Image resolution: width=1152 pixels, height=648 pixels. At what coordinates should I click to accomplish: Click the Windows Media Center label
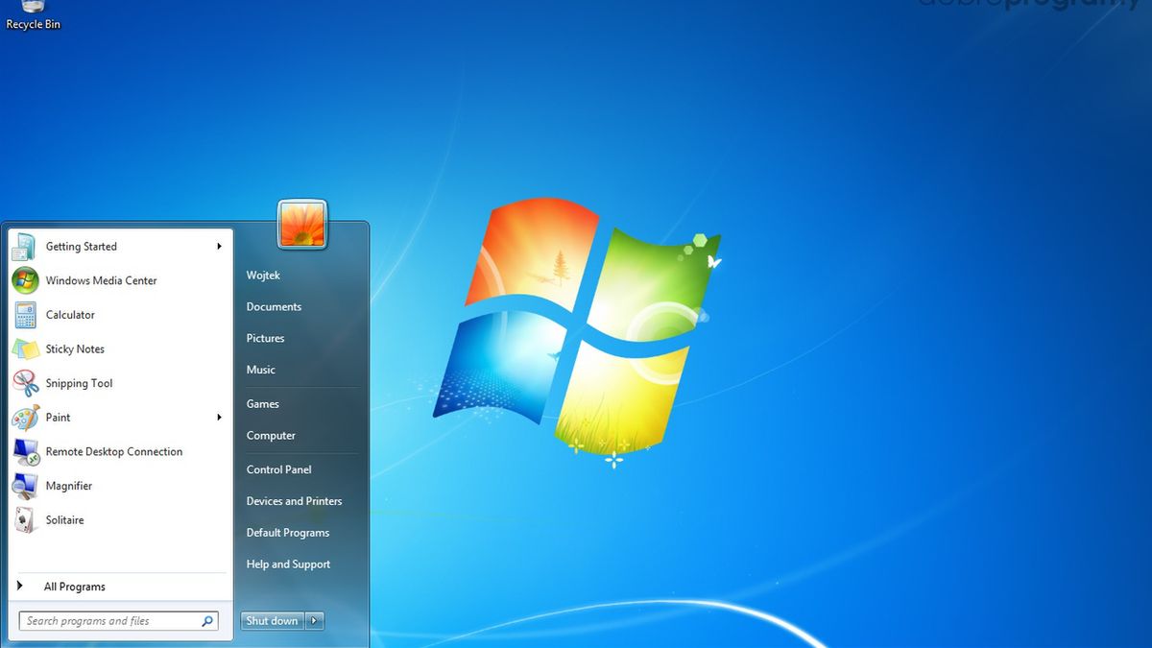101,281
